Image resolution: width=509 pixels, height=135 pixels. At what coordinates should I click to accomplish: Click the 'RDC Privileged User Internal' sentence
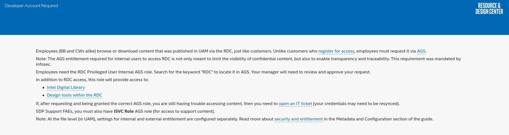coord(203,72)
